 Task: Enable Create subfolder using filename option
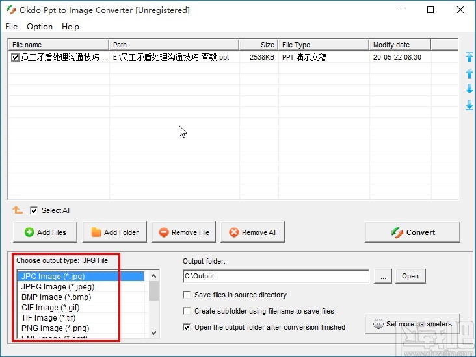187,311
